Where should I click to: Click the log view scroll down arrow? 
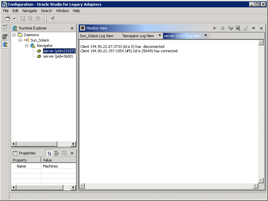pos(261,180)
